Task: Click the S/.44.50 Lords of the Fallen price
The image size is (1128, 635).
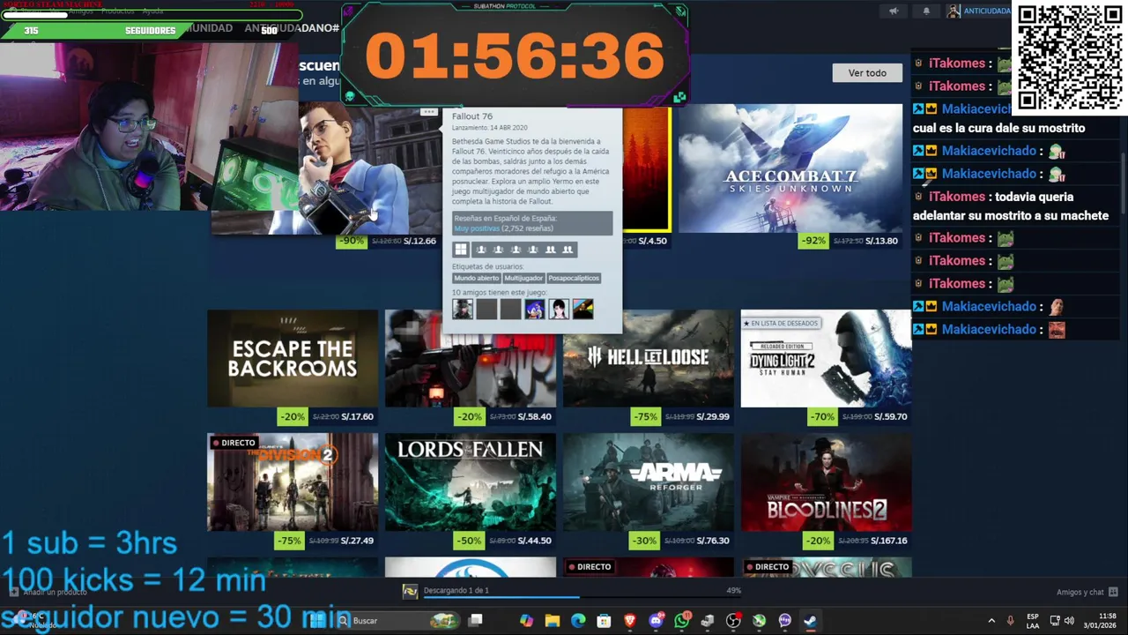Action: tap(535, 541)
